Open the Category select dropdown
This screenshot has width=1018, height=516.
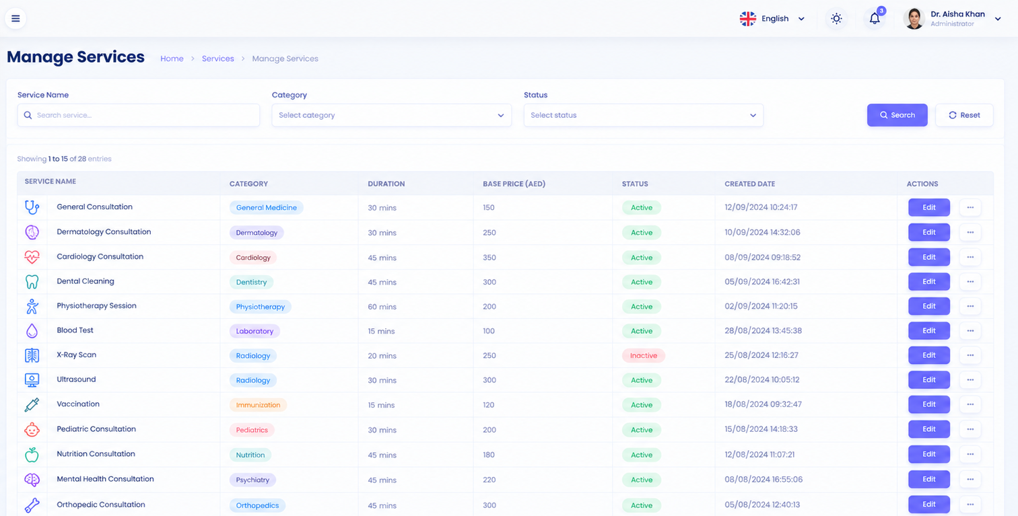(391, 115)
